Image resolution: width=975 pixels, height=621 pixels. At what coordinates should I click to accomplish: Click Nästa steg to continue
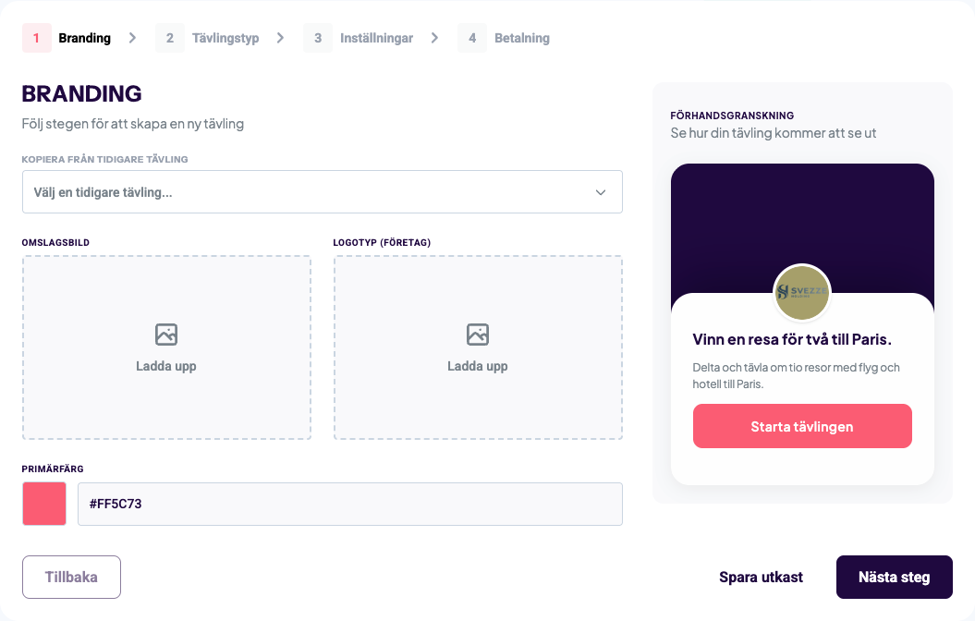[x=894, y=577]
